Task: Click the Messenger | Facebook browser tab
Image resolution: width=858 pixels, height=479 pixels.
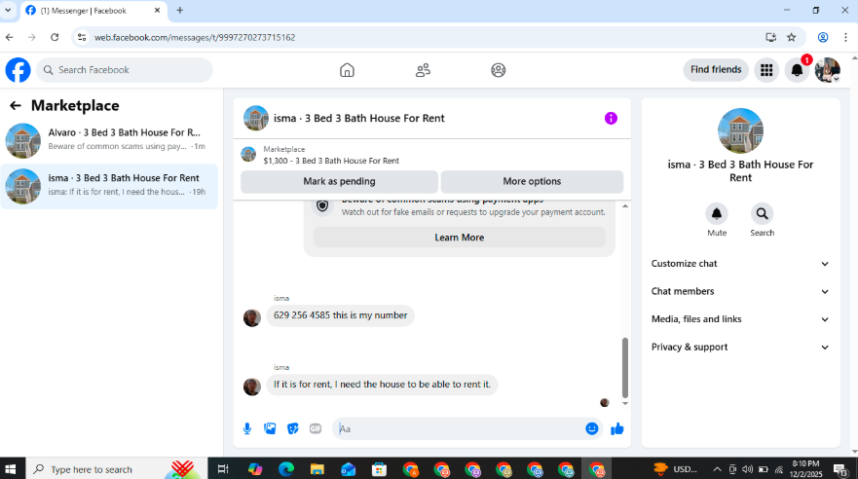Action: coord(94,11)
